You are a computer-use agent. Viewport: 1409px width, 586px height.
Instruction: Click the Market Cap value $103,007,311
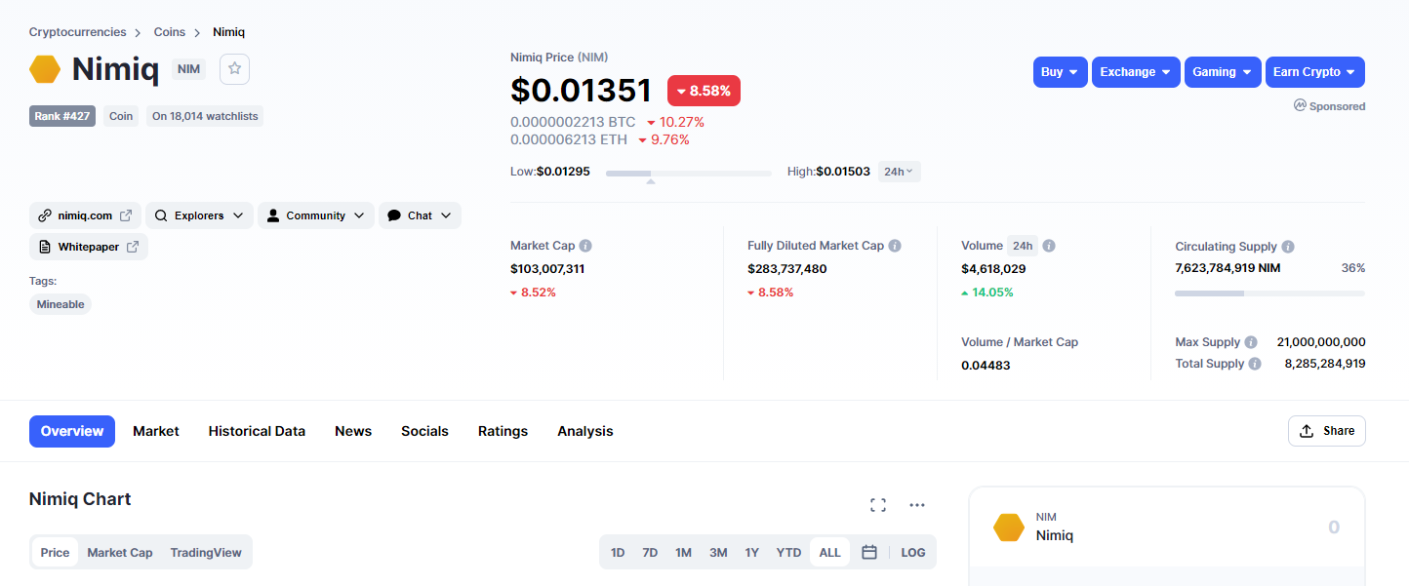coord(547,268)
